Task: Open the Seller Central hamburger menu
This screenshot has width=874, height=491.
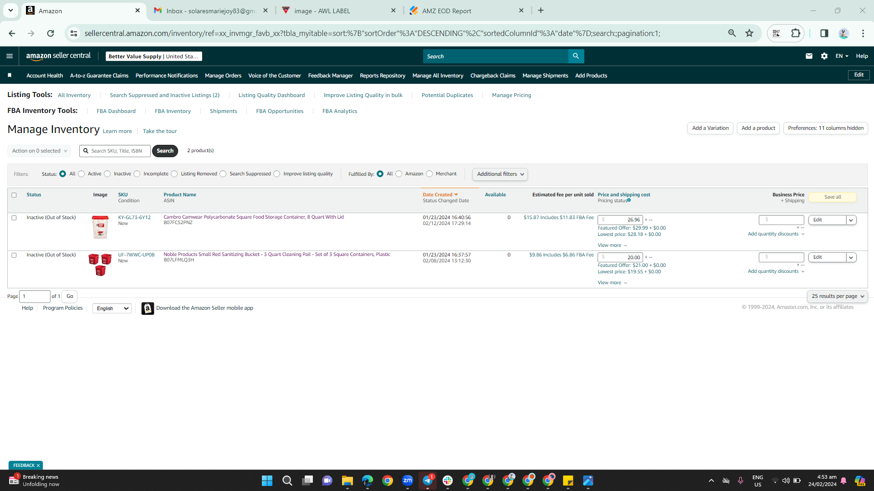Action: [x=10, y=56]
